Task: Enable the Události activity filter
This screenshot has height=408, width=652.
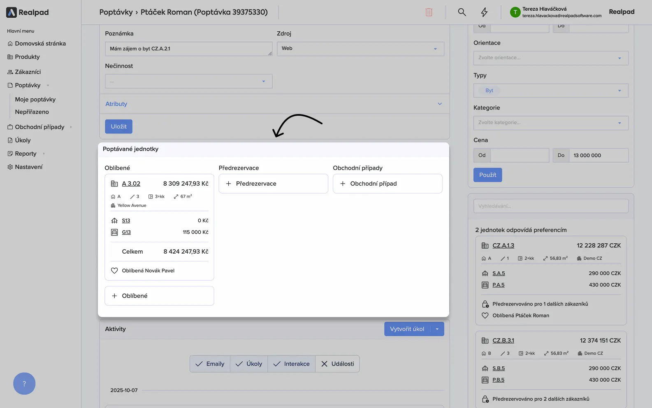Action: click(x=337, y=364)
